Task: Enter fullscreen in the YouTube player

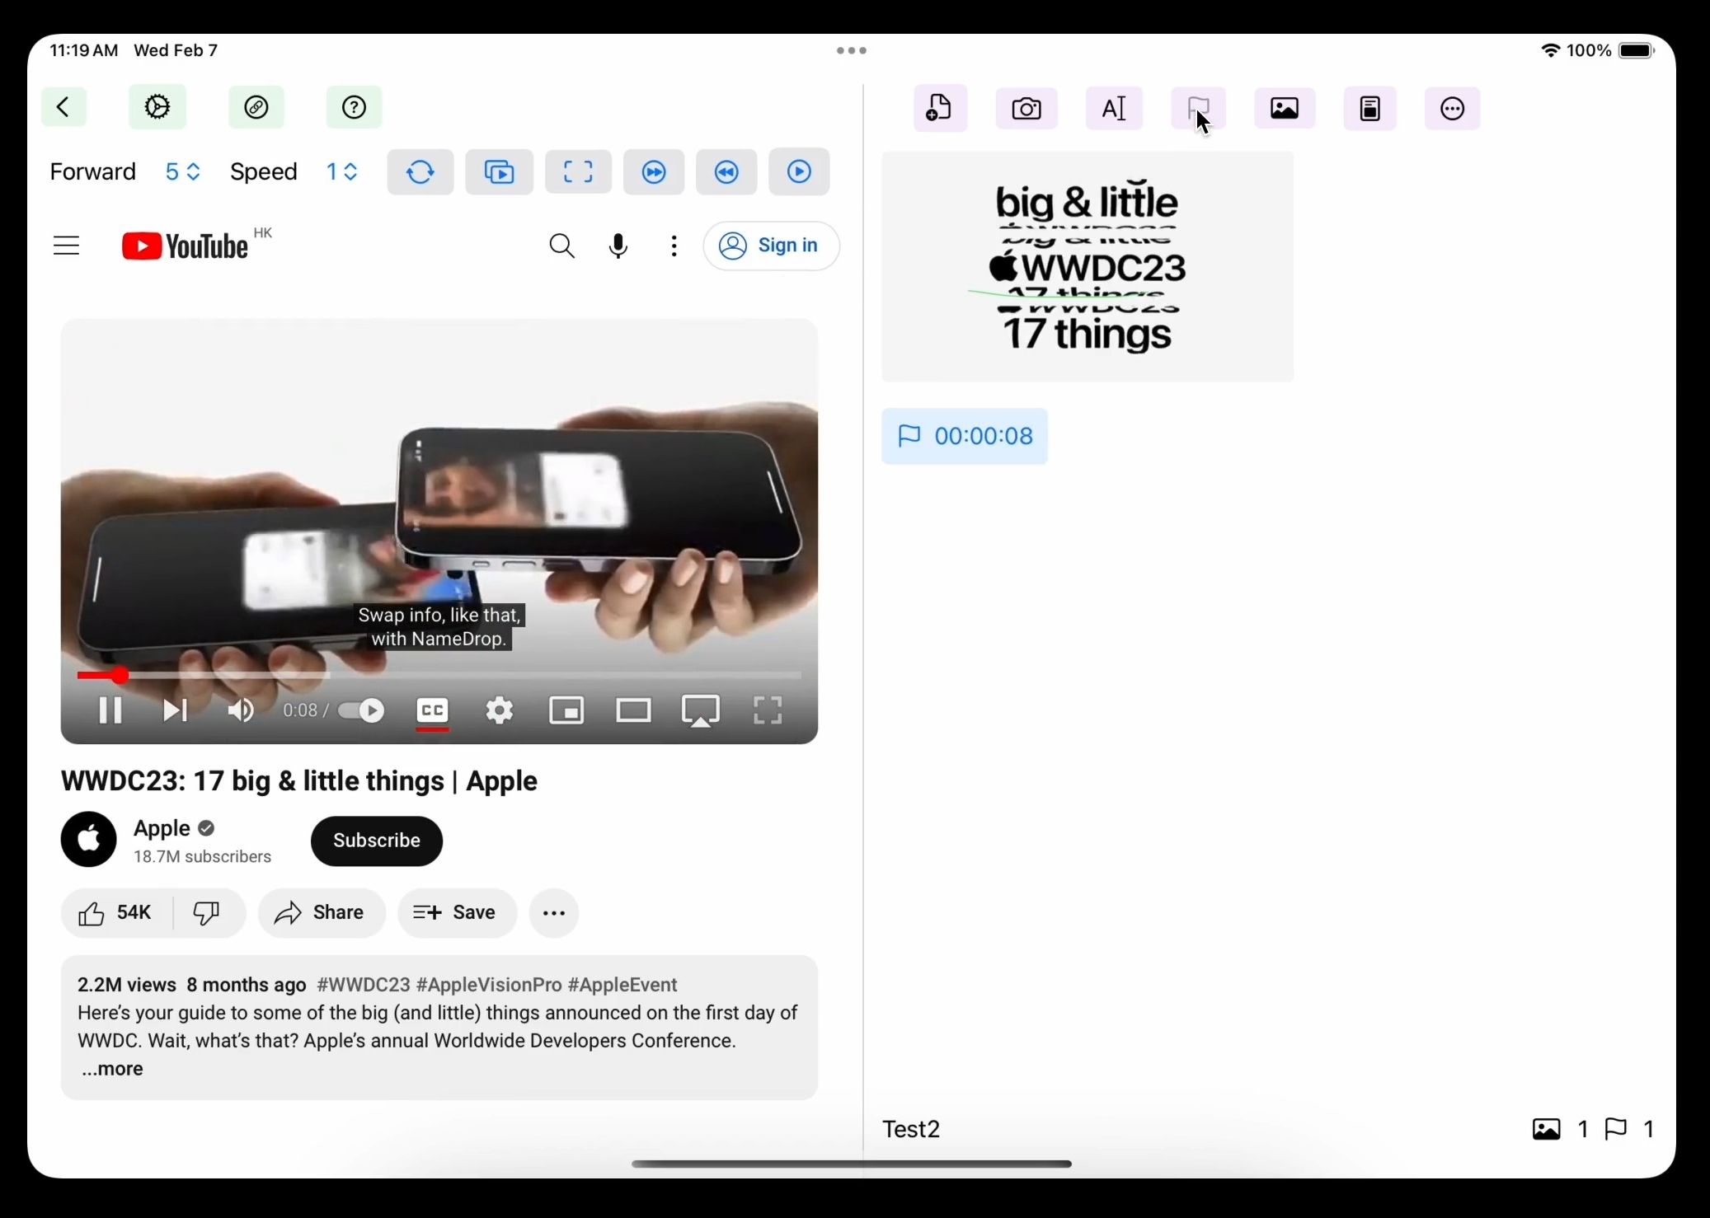Action: tap(768, 710)
